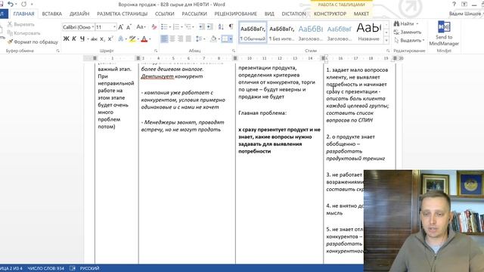Viewport: 484px width, 272px height.
Task: Open font dialog launcher in Шрифт group
Action: click(x=156, y=51)
